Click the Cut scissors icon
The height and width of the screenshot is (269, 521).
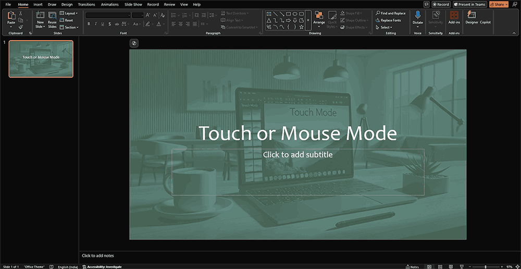[x=21, y=14]
